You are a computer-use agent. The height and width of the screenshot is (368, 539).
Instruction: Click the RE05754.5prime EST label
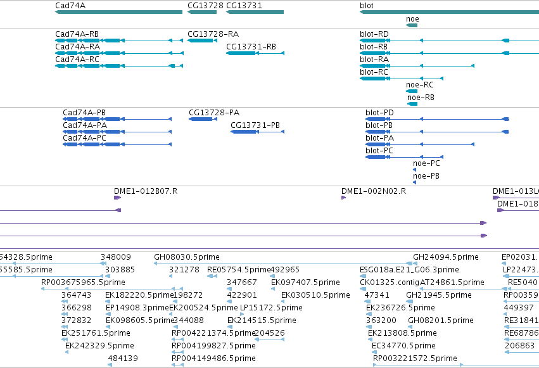coord(239,270)
